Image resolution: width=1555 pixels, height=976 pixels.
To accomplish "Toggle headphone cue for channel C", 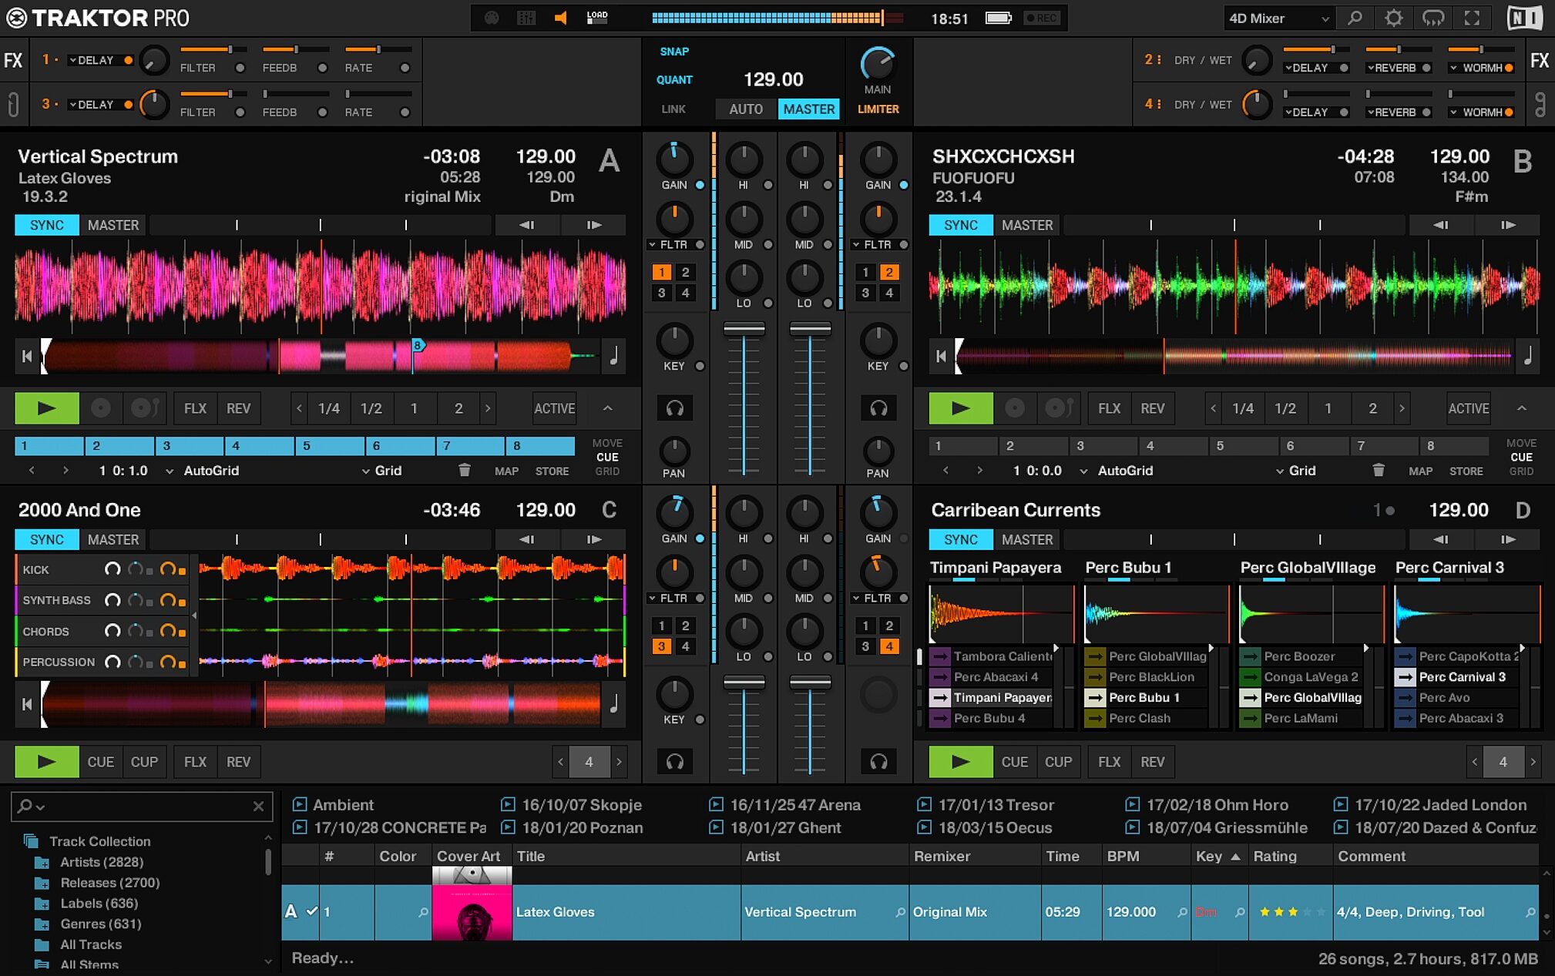I will 675,762.
